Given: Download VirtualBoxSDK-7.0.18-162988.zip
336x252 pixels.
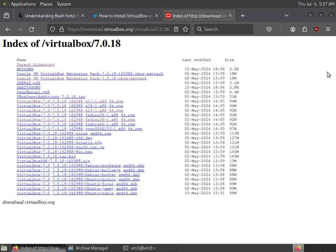Looking at the screenshot, I should (53, 161).
